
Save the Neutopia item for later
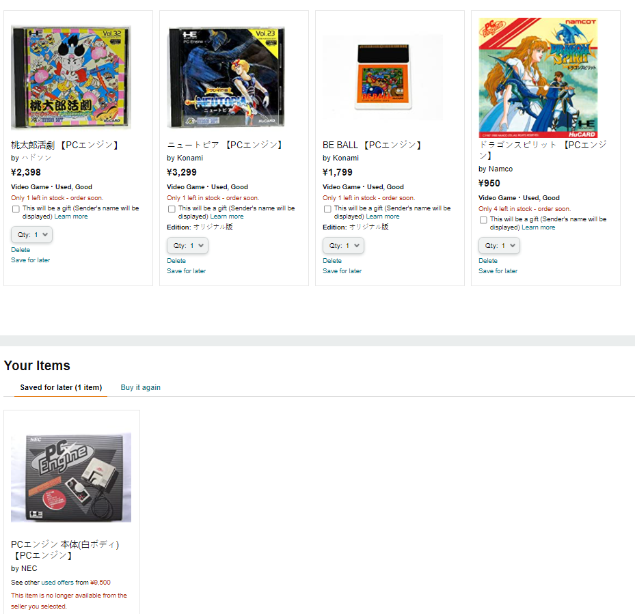(x=187, y=270)
